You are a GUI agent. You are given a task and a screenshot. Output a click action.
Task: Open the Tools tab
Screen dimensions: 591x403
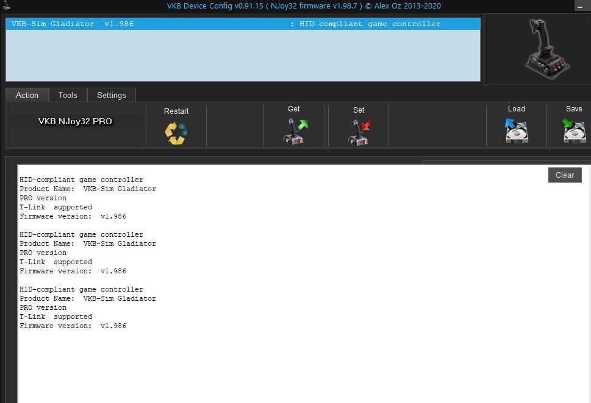click(x=68, y=95)
